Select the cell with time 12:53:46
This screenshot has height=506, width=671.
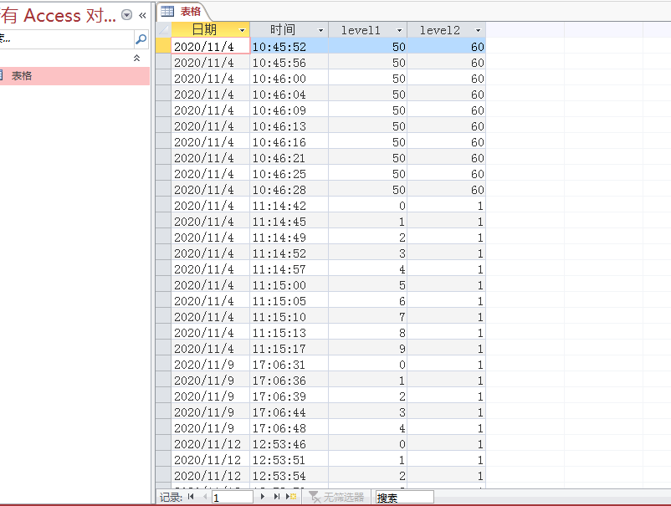[x=289, y=443]
